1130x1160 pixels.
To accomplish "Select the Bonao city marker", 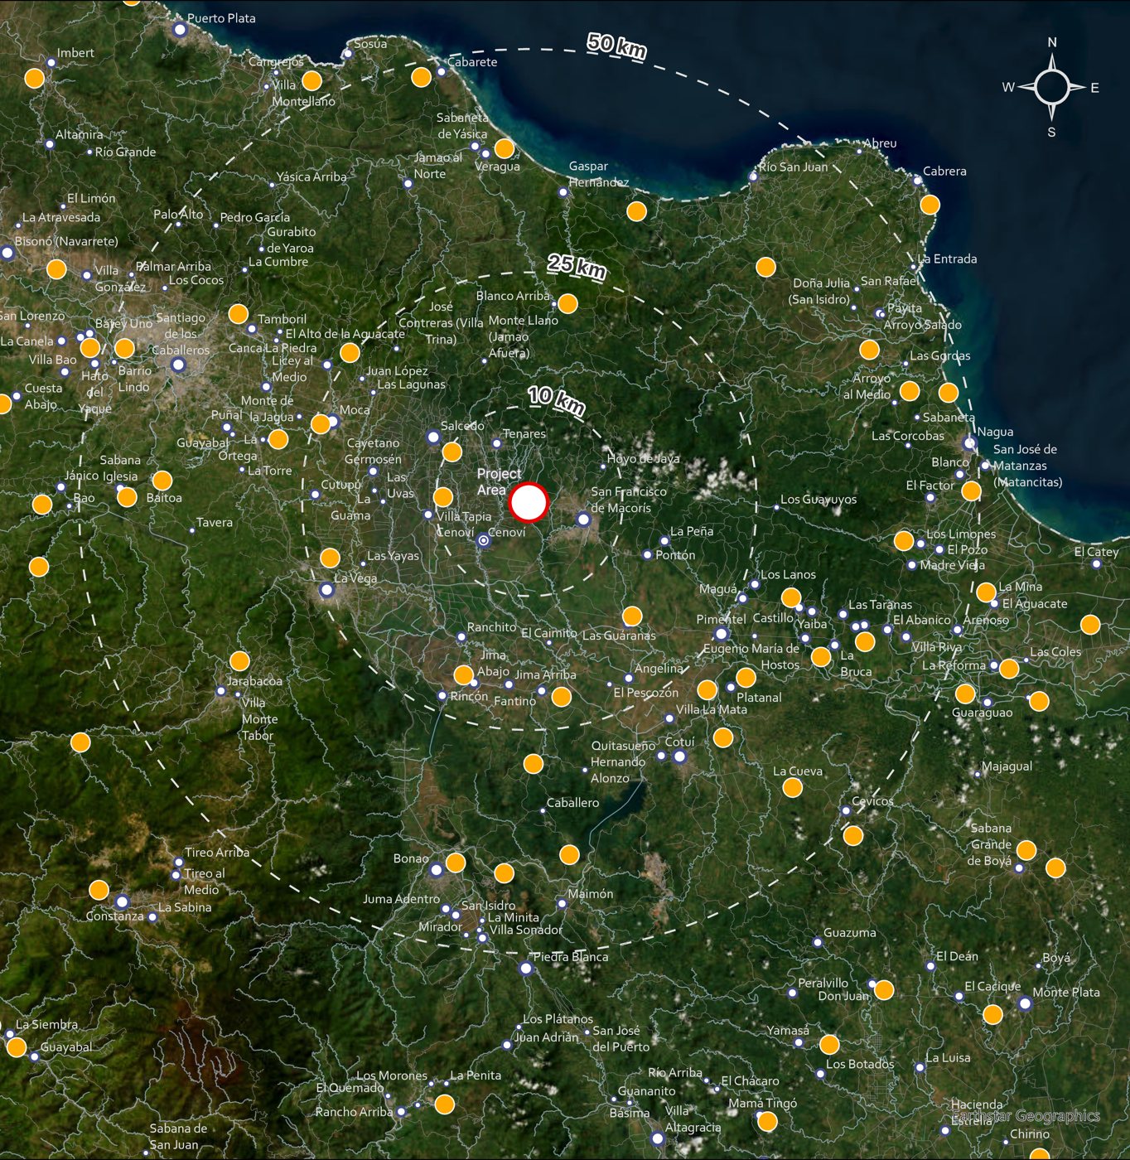I will pos(437,870).
